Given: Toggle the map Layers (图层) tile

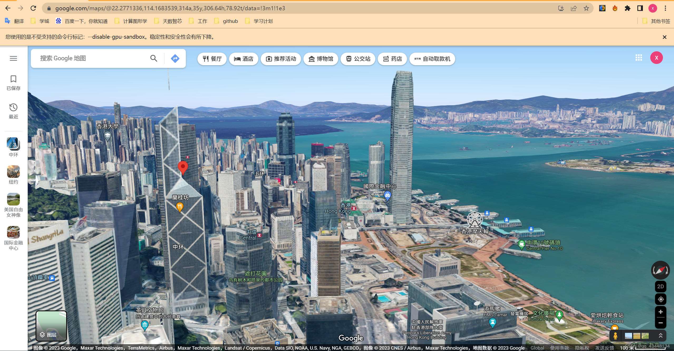Looking at the screenshot, I should 51,326.
